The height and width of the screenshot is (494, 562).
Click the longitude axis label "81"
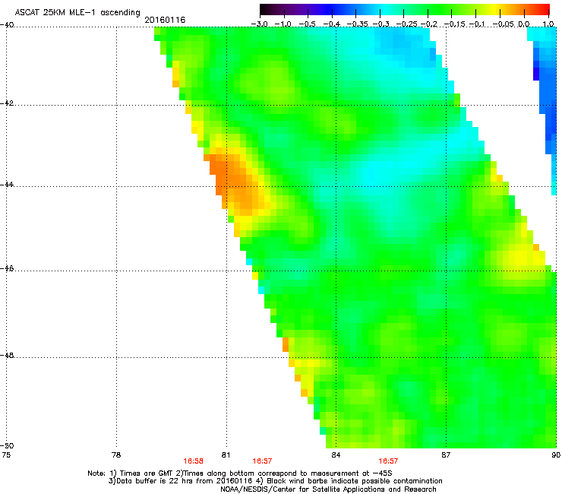pyautogui.click(x=226, y=455)
